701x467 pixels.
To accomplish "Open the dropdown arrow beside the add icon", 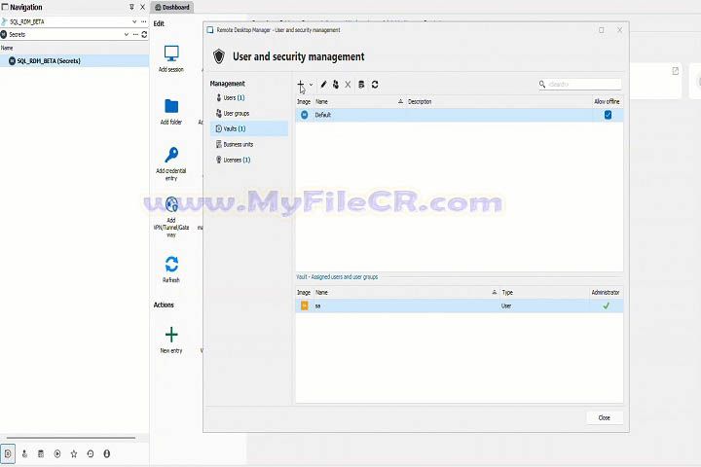I will coord(311,85).
